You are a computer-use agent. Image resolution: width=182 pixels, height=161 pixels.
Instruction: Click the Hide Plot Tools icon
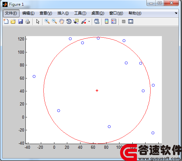pos(124,21)
